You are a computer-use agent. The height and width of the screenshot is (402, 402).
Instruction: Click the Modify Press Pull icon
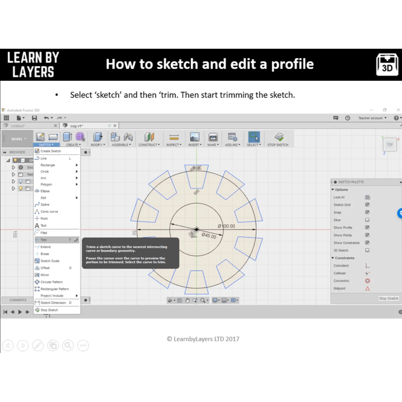pos(98,137)
